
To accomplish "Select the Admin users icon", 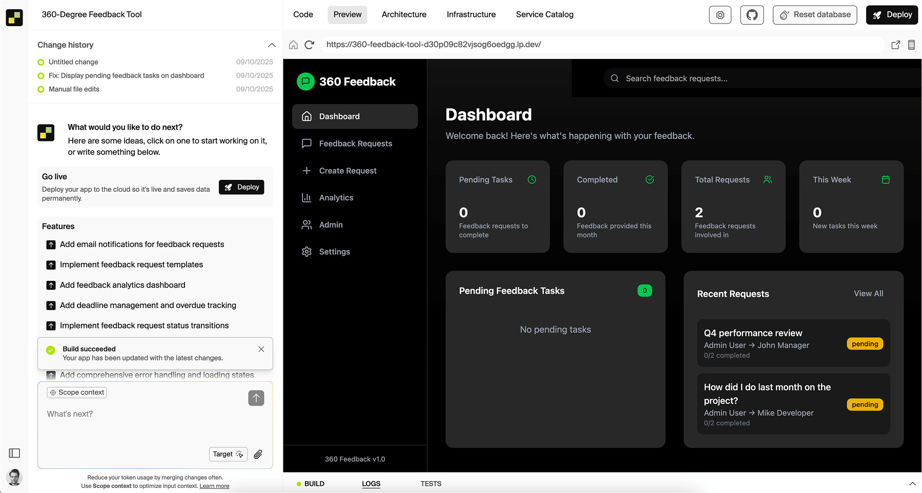I will 306,224.
